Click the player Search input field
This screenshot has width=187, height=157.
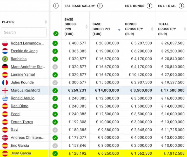[24, 32]
